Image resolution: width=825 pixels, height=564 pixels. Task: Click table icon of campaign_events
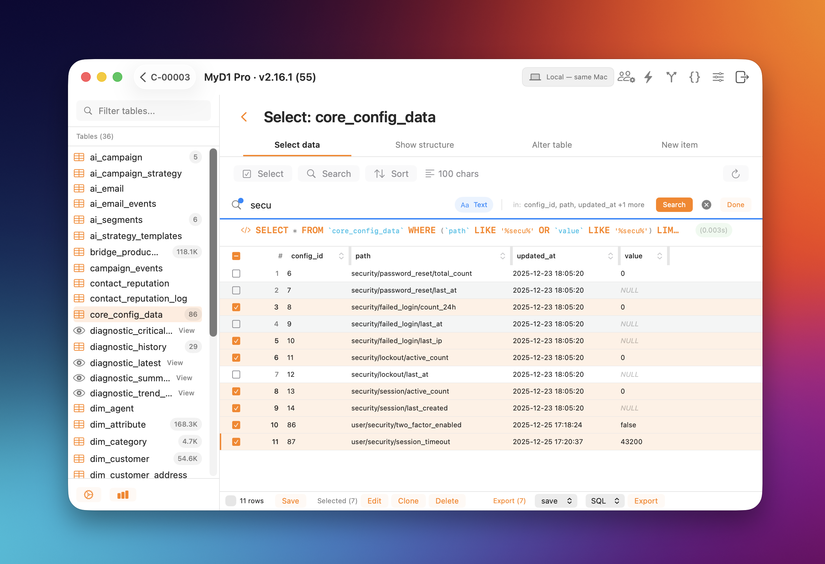pyautogui.click(x=79, y=268)
